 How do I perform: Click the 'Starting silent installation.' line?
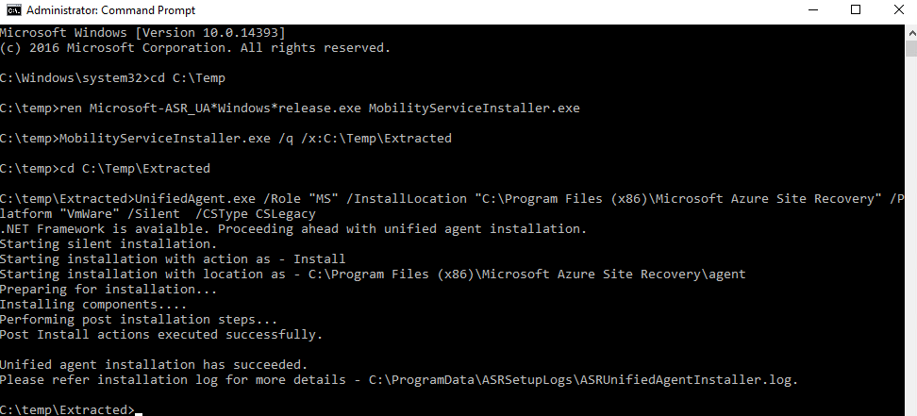(x=108, y=244)
